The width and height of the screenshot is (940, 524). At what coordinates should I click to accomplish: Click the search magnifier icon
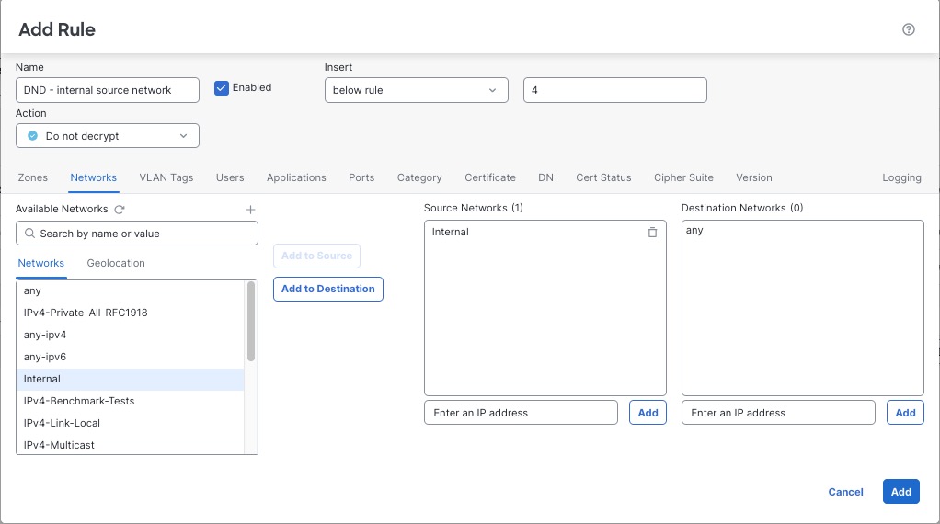pos(29,234)
